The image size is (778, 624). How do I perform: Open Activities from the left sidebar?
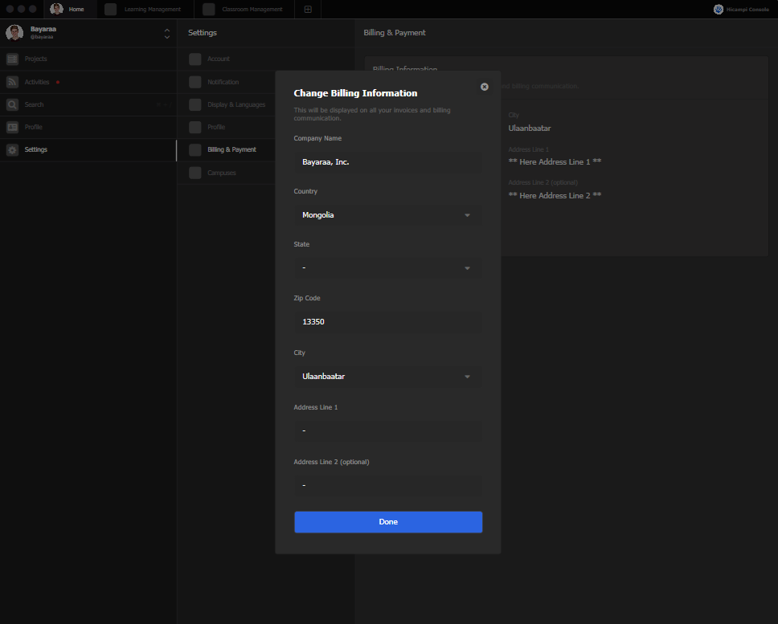[12, 81]
